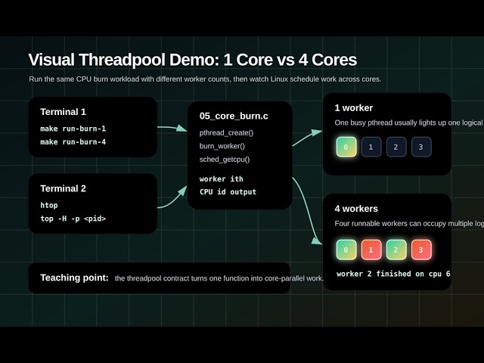Click the 'One busy pthread' description
Image resolution: width=484 pixels, height=363 pixels.
pos(409,123)
